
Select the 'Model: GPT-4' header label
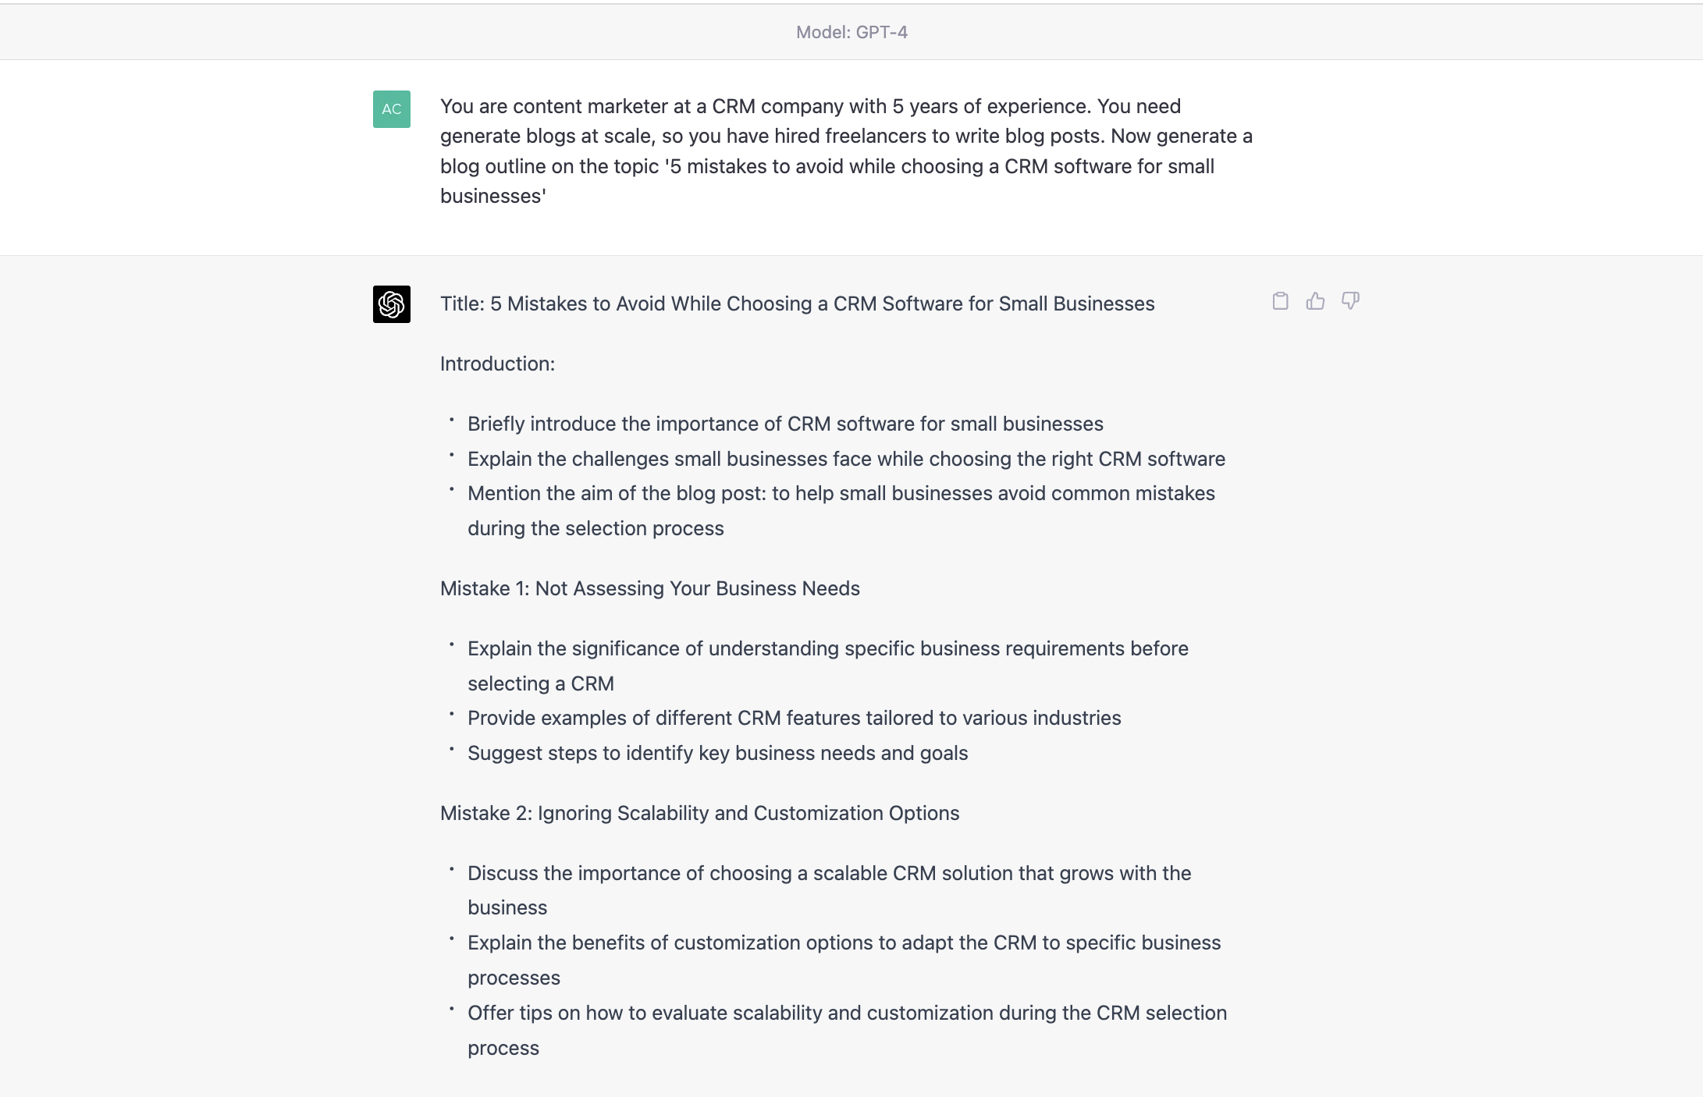click(851, 32)
